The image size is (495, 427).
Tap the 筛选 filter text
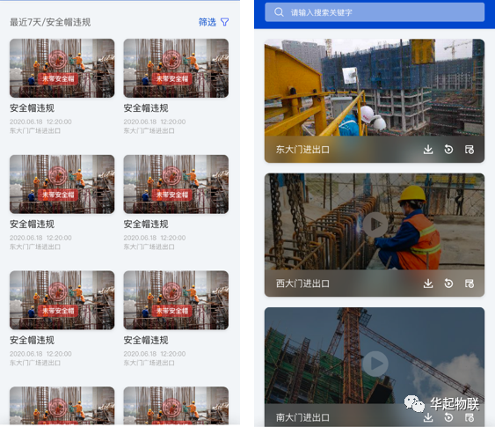(207, 22)
